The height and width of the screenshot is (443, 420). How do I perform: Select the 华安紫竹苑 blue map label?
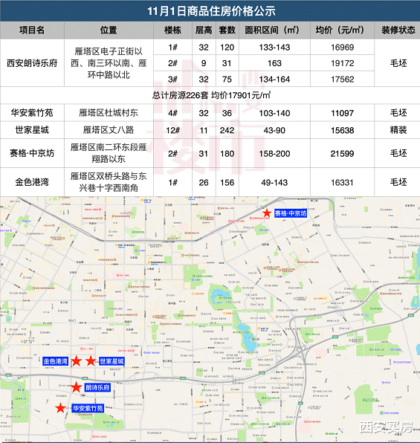point(88,408)
